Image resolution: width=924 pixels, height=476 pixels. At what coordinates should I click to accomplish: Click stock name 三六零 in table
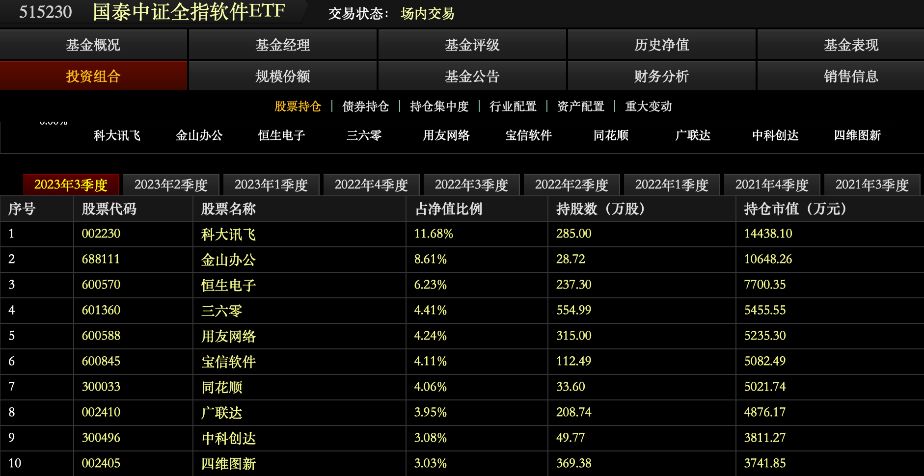point(221,311)
